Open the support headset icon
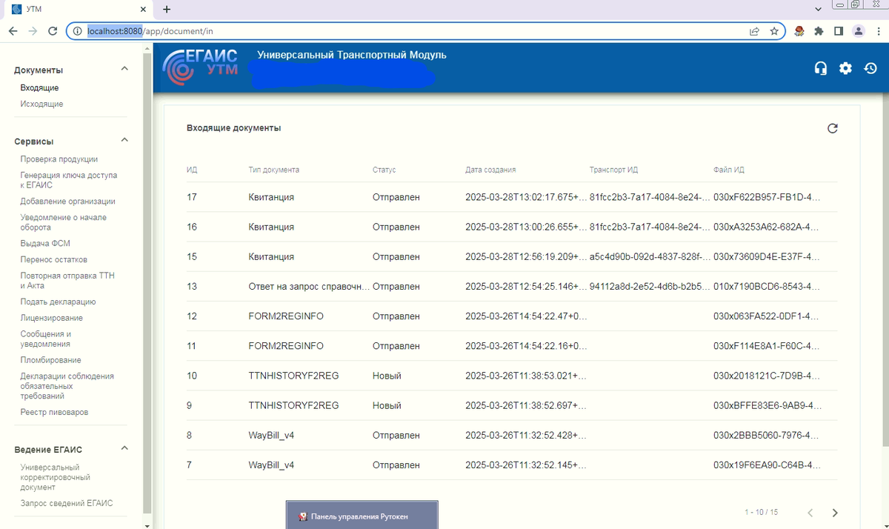This screenshot has height=529, width=889. coord(820,67)
